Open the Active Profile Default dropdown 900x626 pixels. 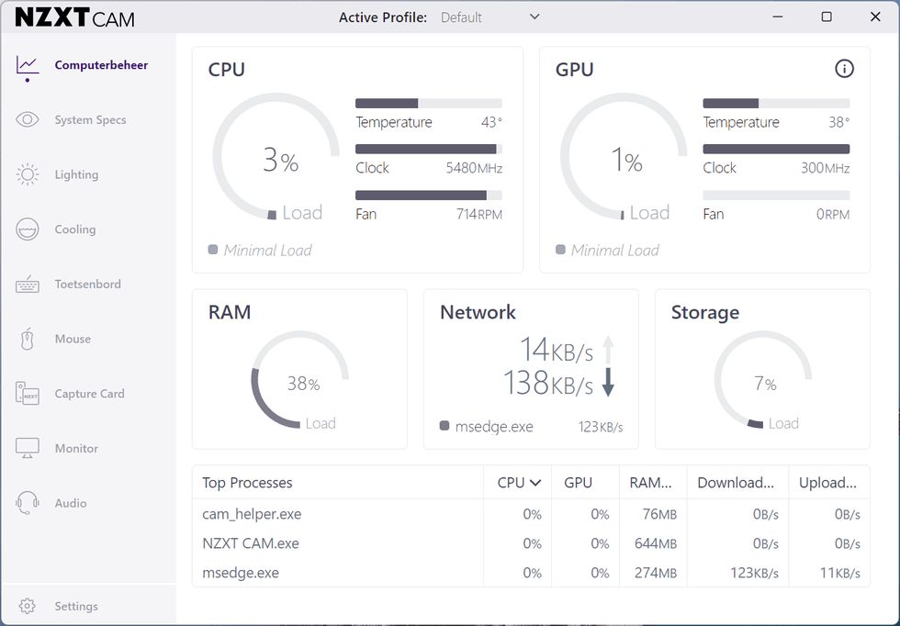click(x=490, y=17)
